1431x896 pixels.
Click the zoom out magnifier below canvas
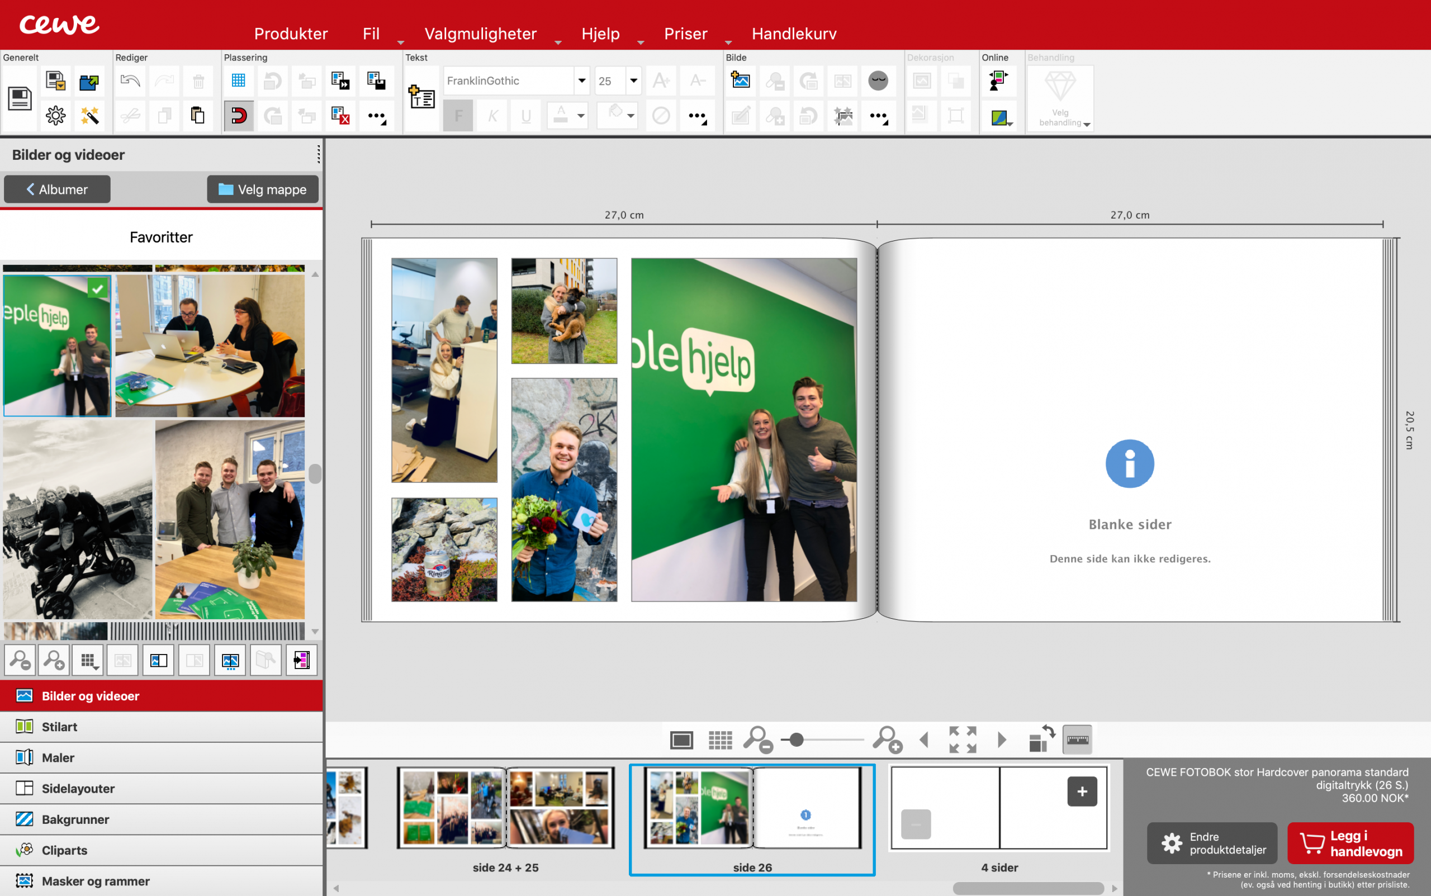coord(758,739)
